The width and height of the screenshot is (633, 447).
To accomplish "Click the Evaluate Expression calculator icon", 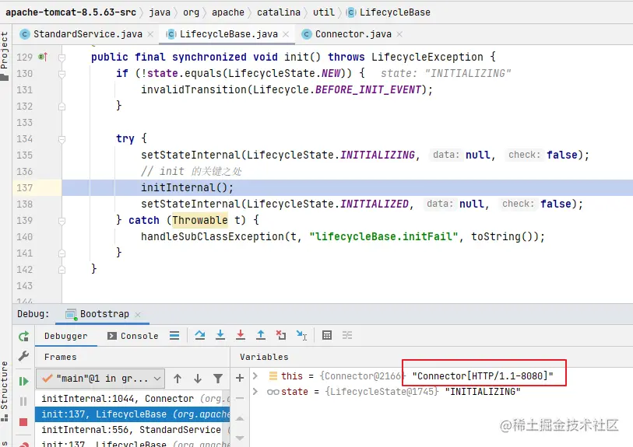I will pyautogui.click(x=327, y=335).
